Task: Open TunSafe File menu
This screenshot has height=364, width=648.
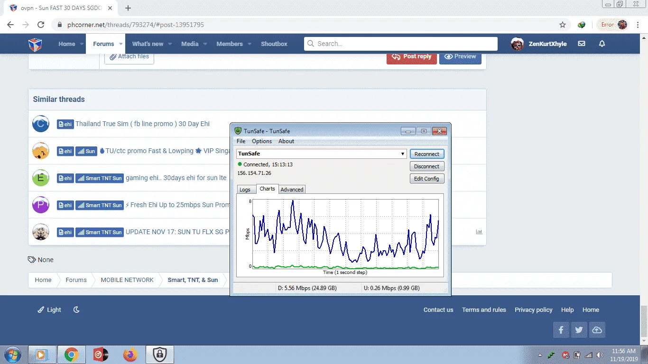Action: click(x=241, y=141)
